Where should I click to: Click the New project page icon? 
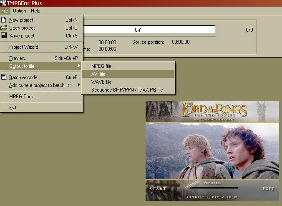point(4,20)
